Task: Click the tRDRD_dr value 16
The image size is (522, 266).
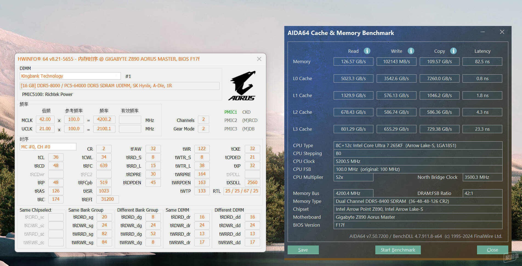Action: tap(202, 217)
